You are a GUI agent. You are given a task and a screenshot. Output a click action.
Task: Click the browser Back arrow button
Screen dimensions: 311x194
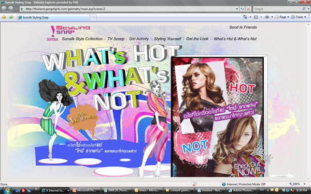click(x=4, y=9)
